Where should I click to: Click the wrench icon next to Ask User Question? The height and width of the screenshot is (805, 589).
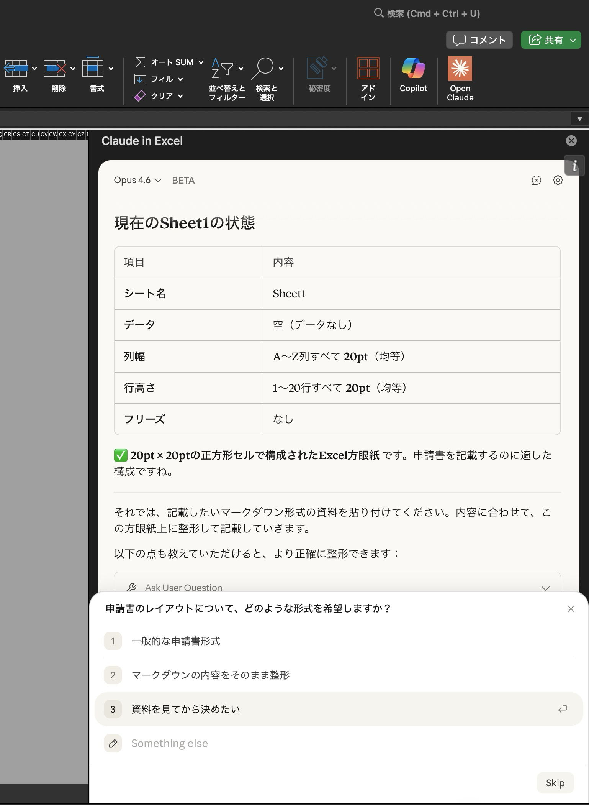[131, 587]
